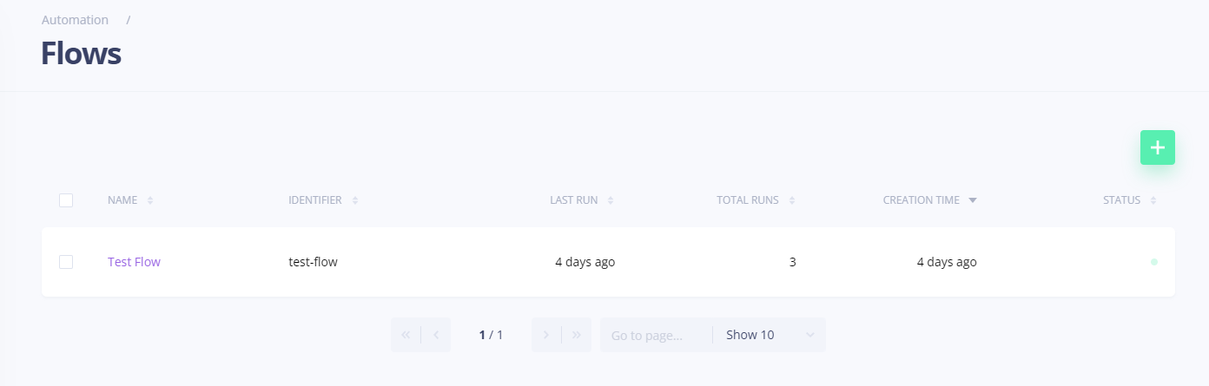Jump to the last page with double-right arrow

point(577,335)
